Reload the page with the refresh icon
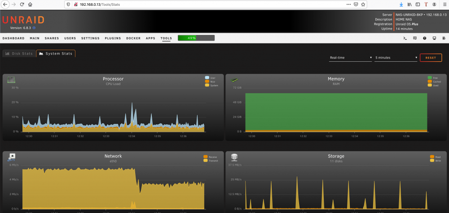The height and width of the screenshot is (213, 449). click(x=22, y=4)
